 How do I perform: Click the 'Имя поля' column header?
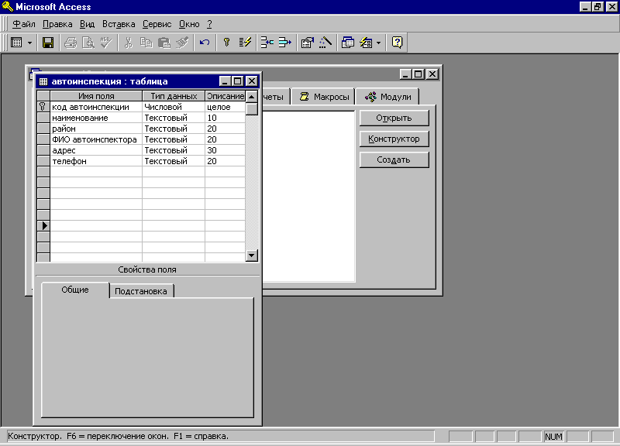96,96
